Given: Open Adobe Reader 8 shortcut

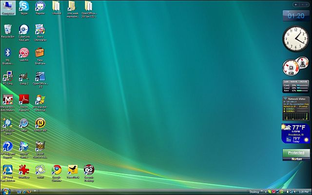Looking at the screenshot, I should click(24, 103).
